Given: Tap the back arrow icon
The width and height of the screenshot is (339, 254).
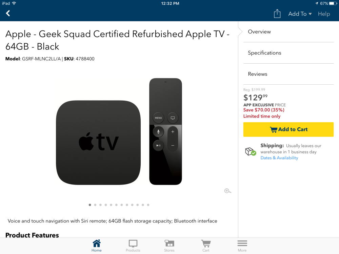Looking at the screenshot, I should click(x=8, y=14).
